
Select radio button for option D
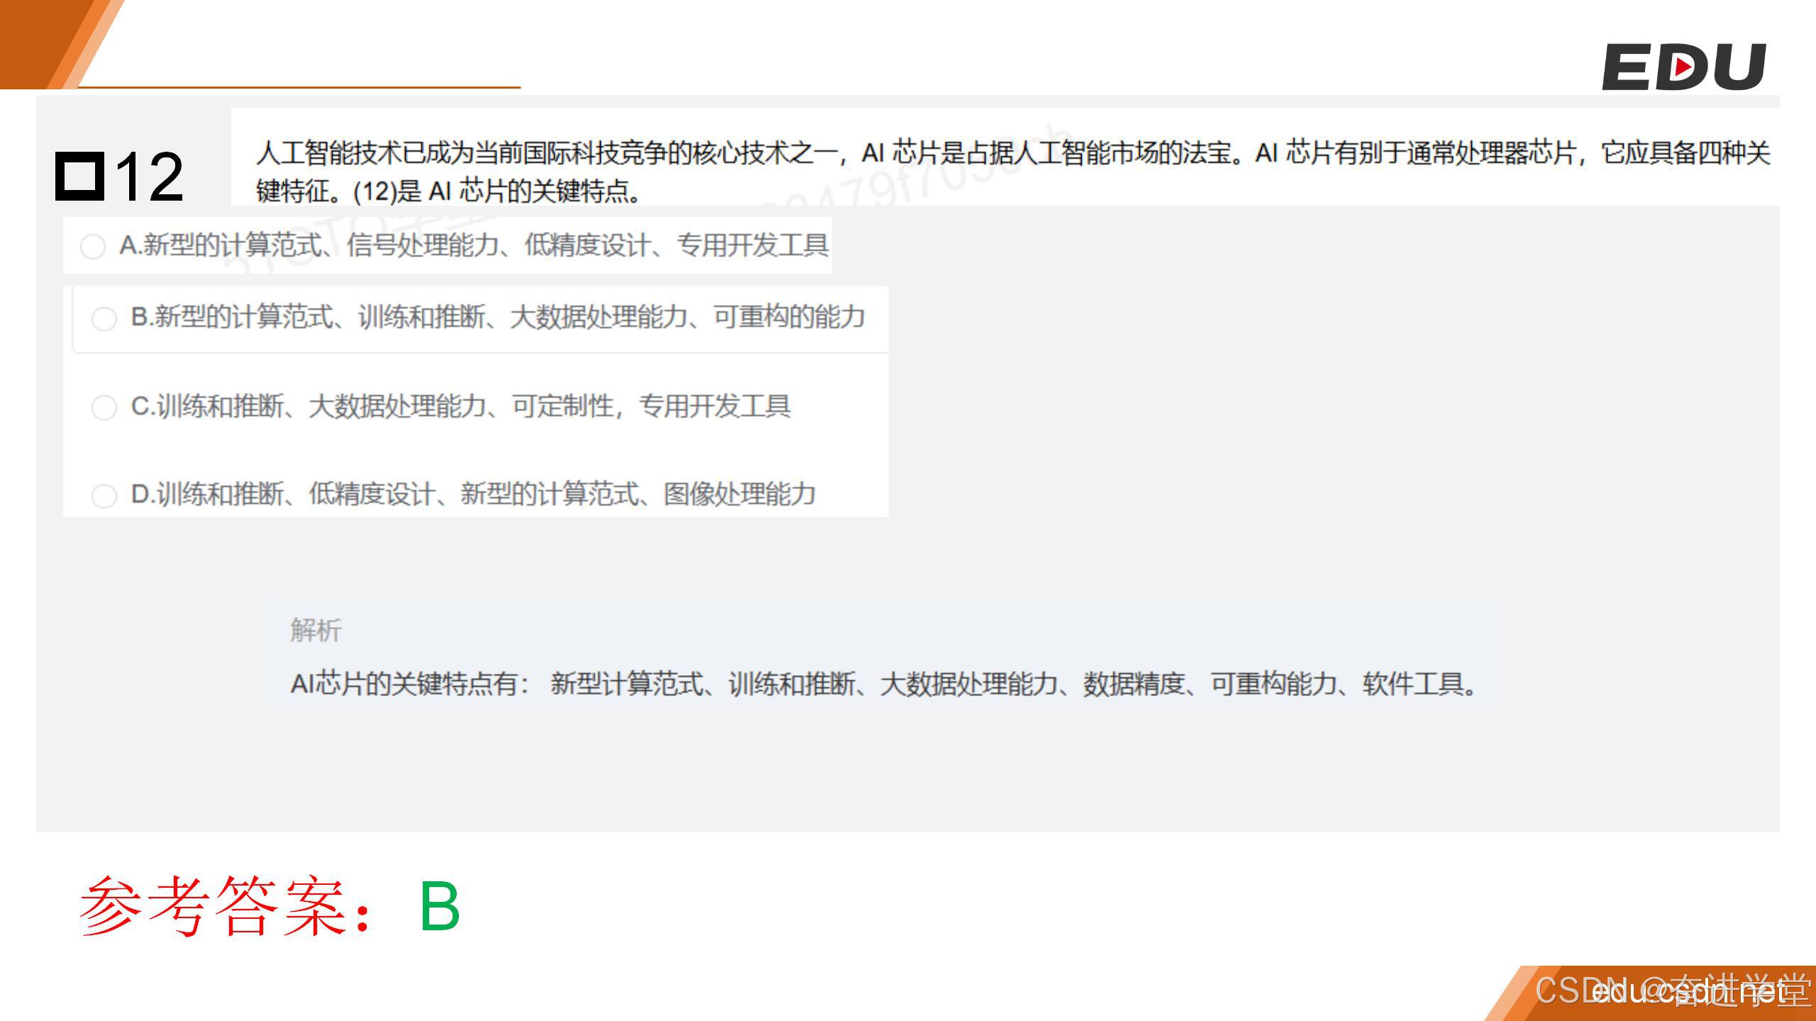104,496
